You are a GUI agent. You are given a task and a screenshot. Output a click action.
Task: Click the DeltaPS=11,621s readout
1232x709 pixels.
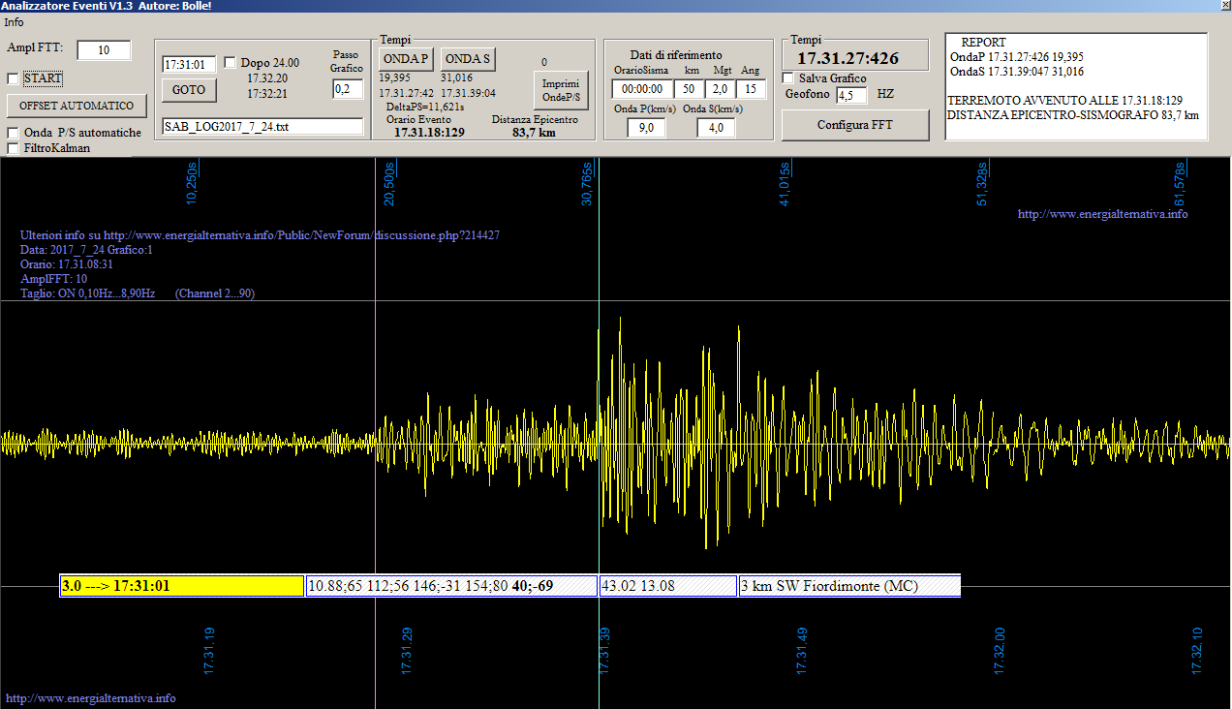point(424,107)
